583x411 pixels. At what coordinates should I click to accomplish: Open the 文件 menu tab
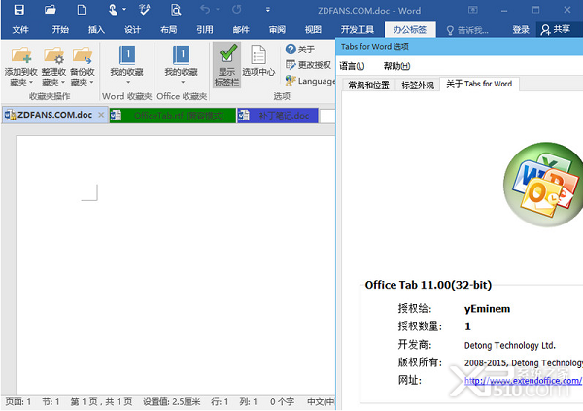tap(20, 30)
